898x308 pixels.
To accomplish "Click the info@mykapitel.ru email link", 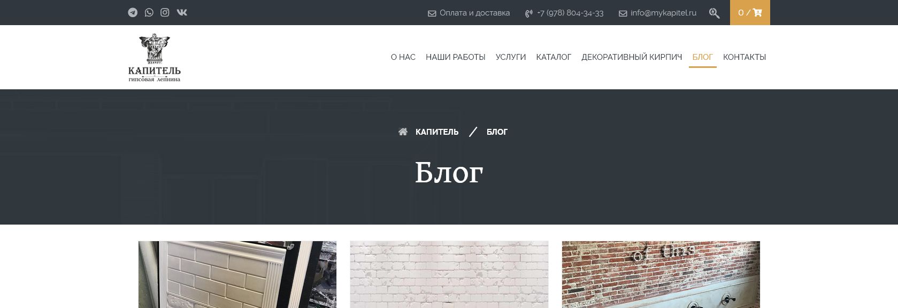I will click(658, 13).
